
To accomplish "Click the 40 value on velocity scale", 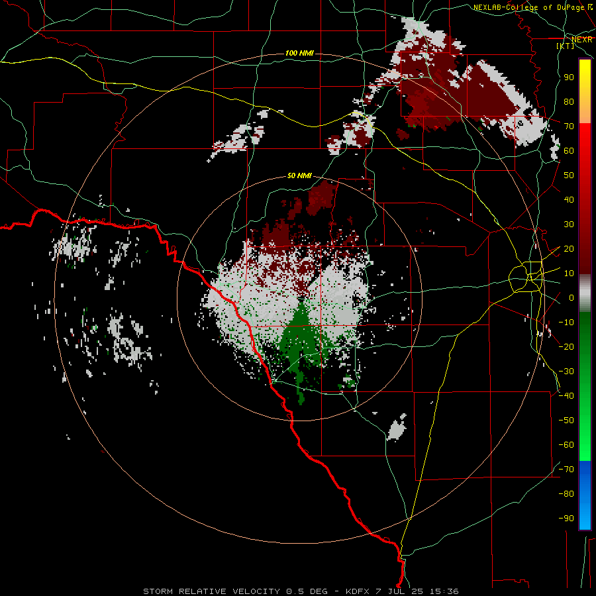I will [x=569, y=200].
